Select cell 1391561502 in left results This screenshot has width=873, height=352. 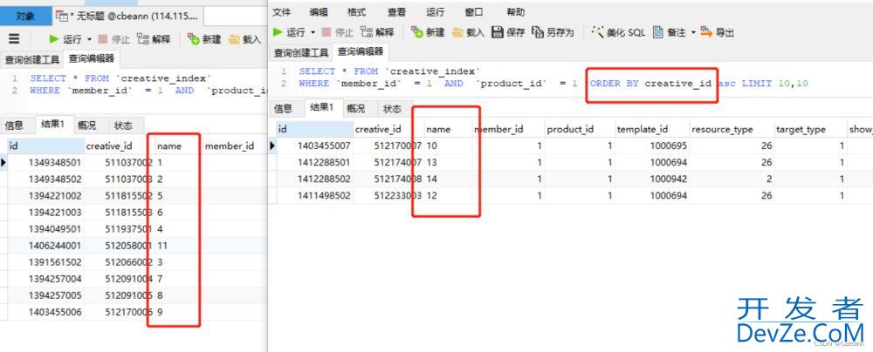point(45,262)
